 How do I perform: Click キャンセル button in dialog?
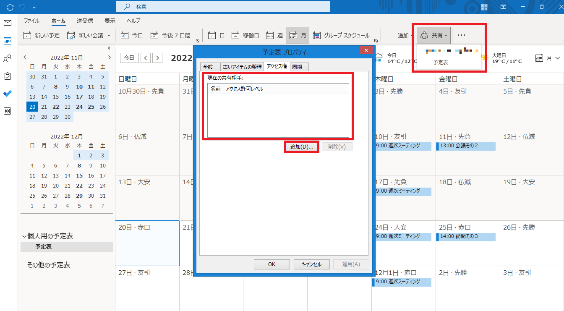311,264
